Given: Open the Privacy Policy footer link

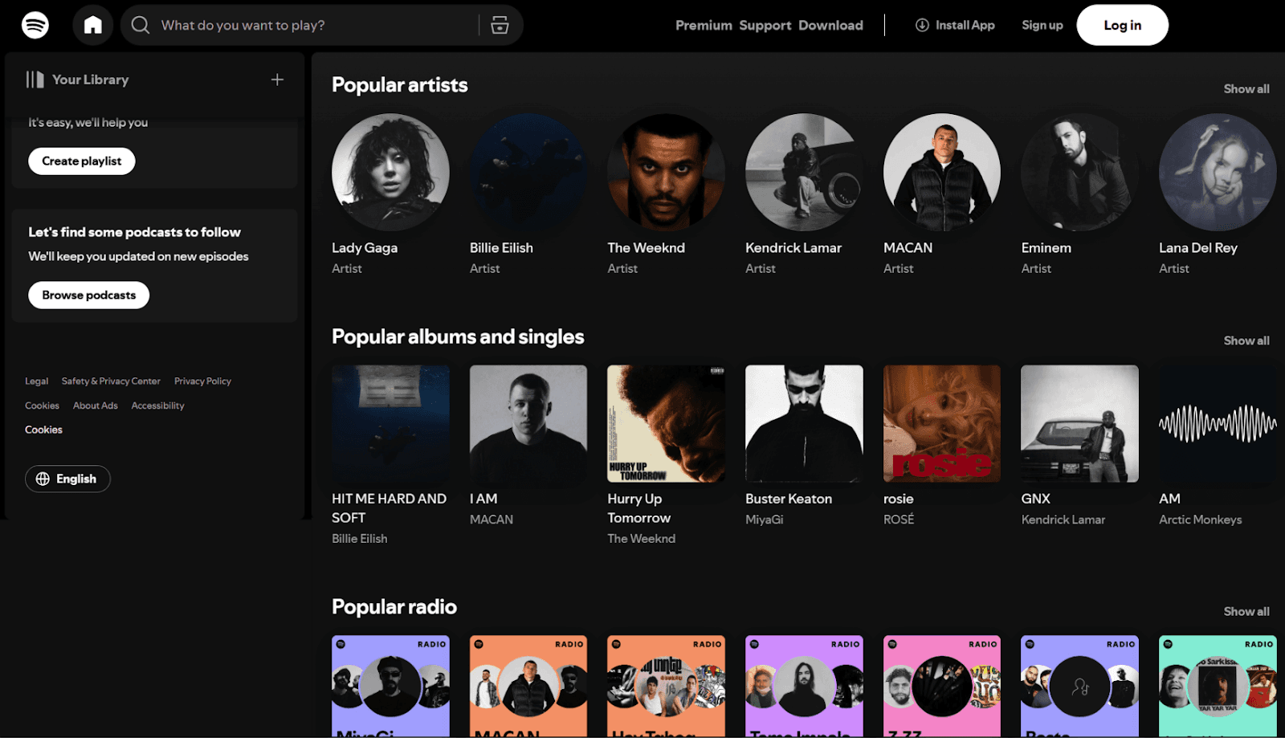Looking at the screenshot, I should (202, 381).
